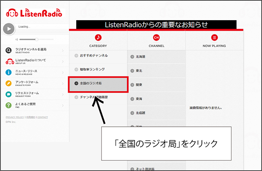The width and height of the screenshot is (262, 171).
Task: Click arrow icon beside 全国のラジオ局
Action: [76, 83]
